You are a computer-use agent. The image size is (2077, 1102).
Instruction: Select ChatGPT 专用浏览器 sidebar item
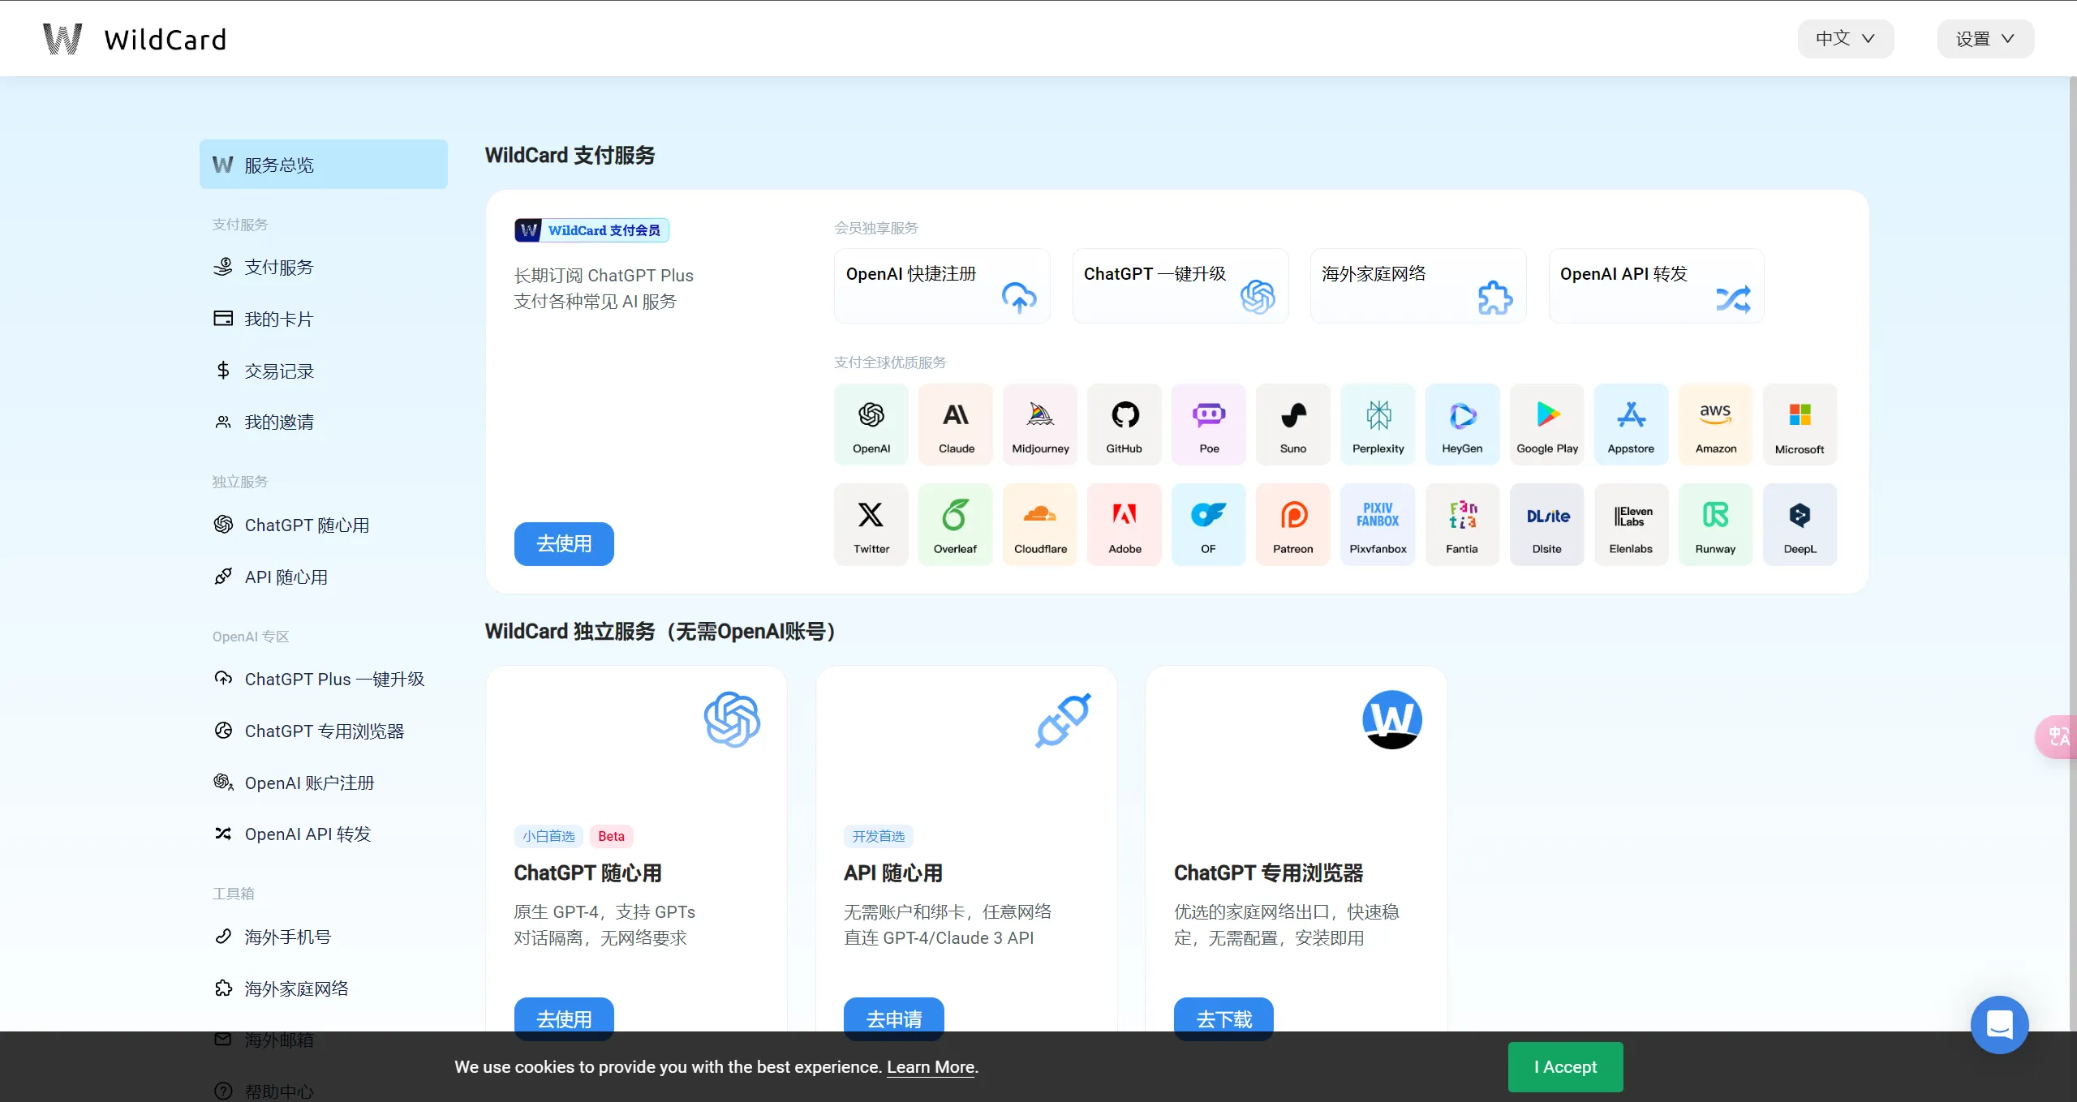324,731
